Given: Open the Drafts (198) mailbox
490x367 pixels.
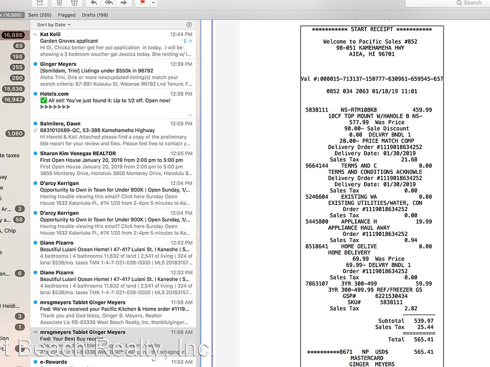Looking at the screenshot, I should [x=95, y=15].
